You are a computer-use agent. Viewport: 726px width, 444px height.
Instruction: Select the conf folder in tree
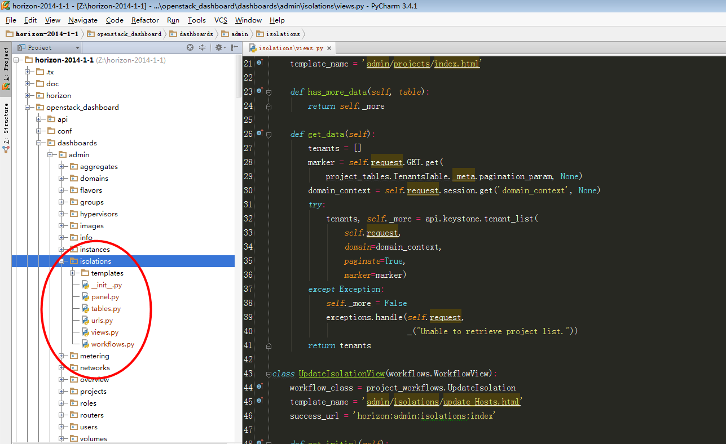[x=64, y=131]
